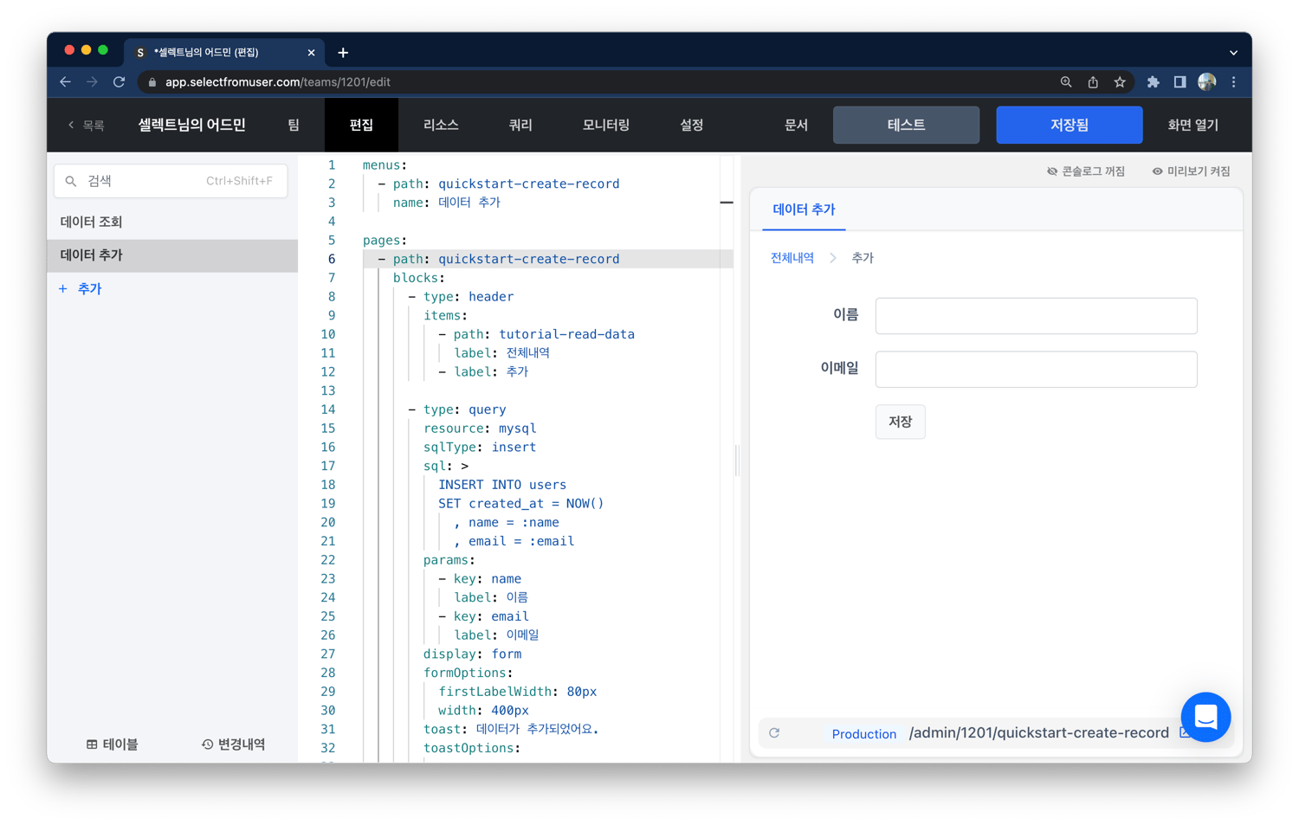Click line 18 'INSERT INTO users'

(x=502, y=485)
